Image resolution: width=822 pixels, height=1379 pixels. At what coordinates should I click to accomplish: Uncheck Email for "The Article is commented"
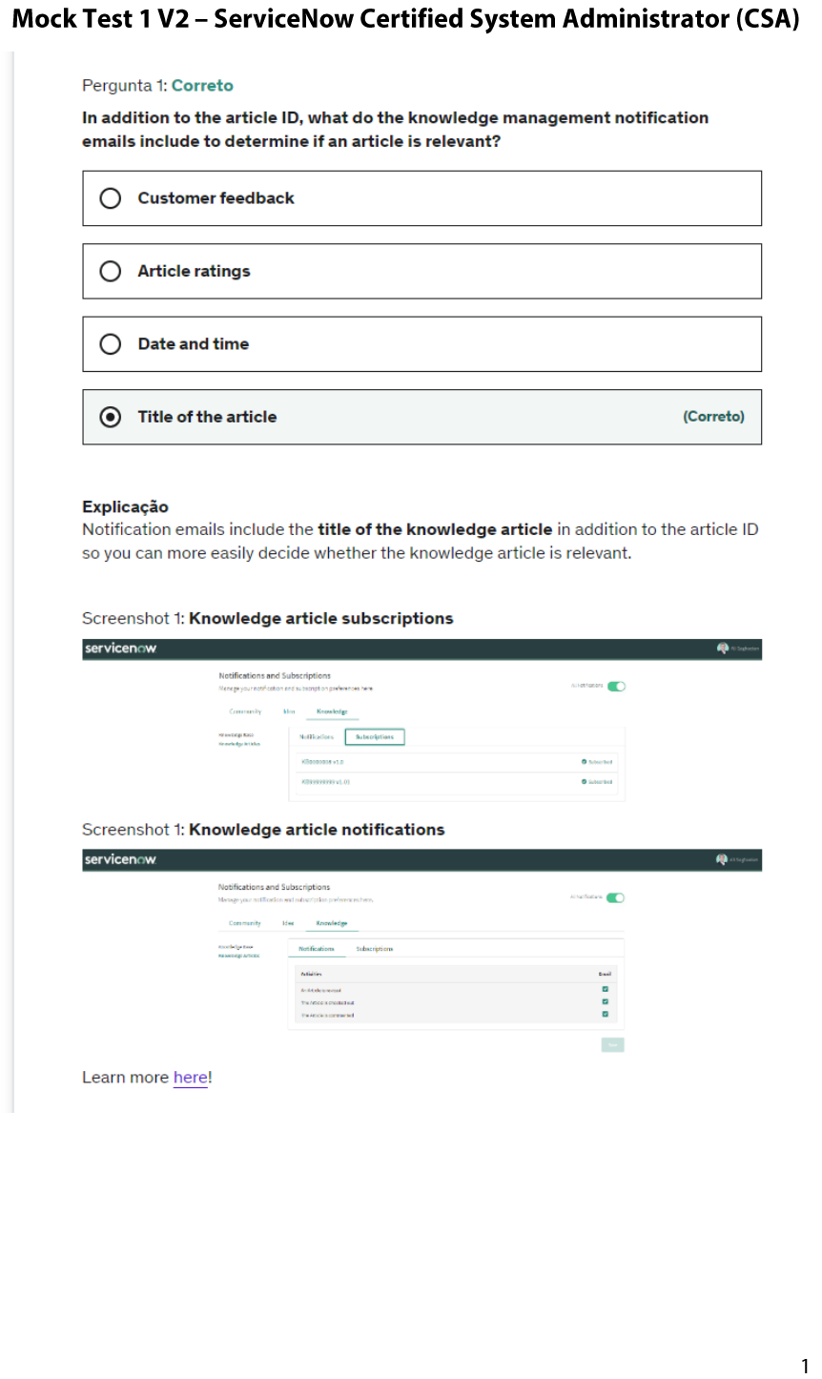[605, 1014]
